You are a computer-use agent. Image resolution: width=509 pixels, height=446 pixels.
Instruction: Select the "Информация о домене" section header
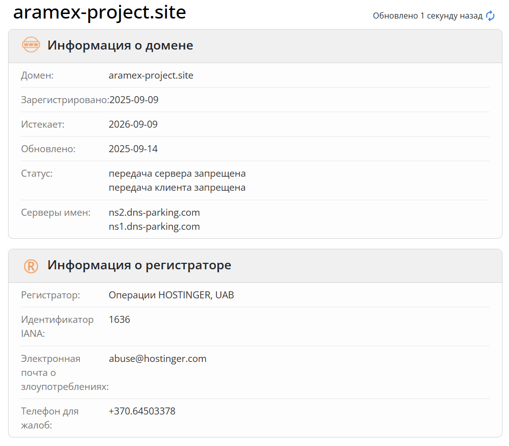click(x=120, y=46)
